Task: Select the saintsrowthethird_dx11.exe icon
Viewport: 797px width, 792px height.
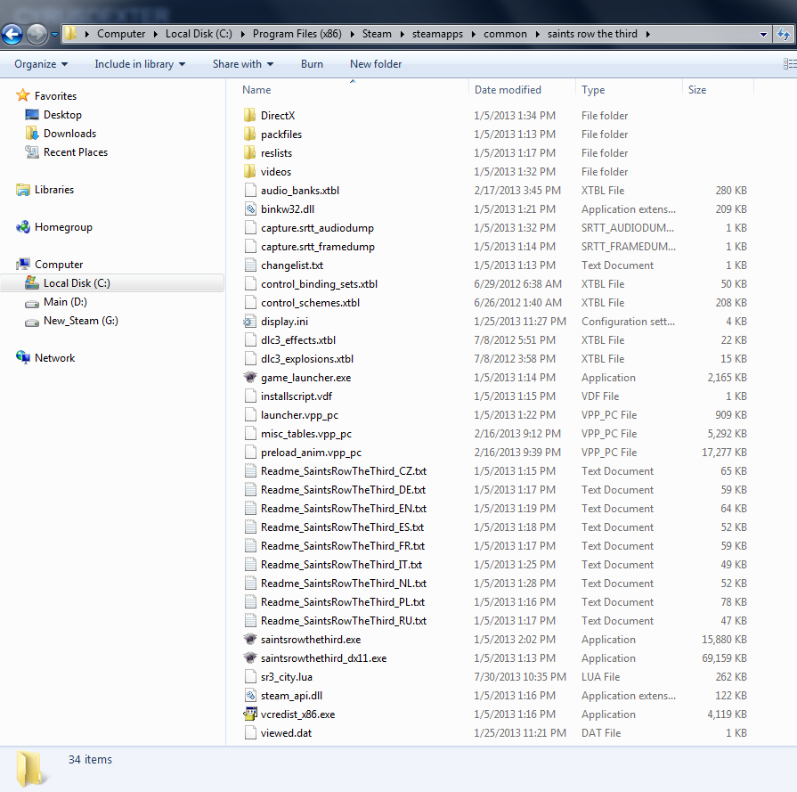Action: (x=250, y=658)
